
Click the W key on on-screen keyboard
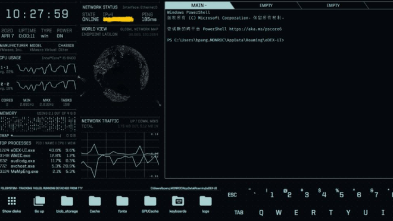point(279,213)
